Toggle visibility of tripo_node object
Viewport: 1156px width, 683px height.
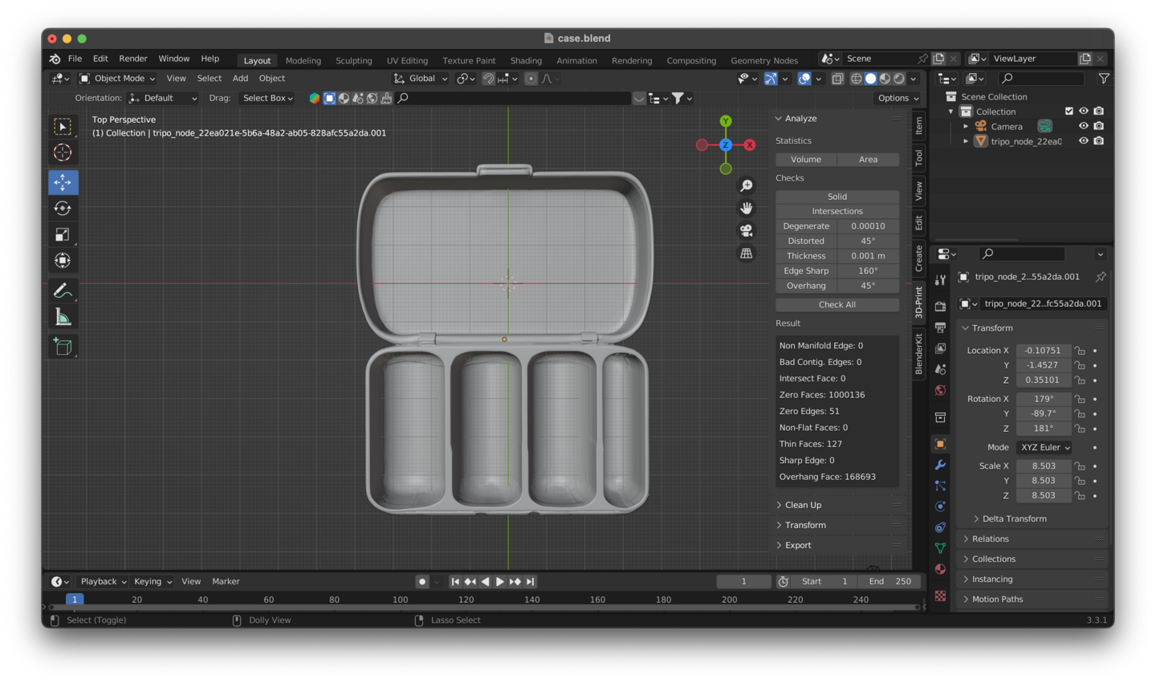click(x=1083, y=141)
